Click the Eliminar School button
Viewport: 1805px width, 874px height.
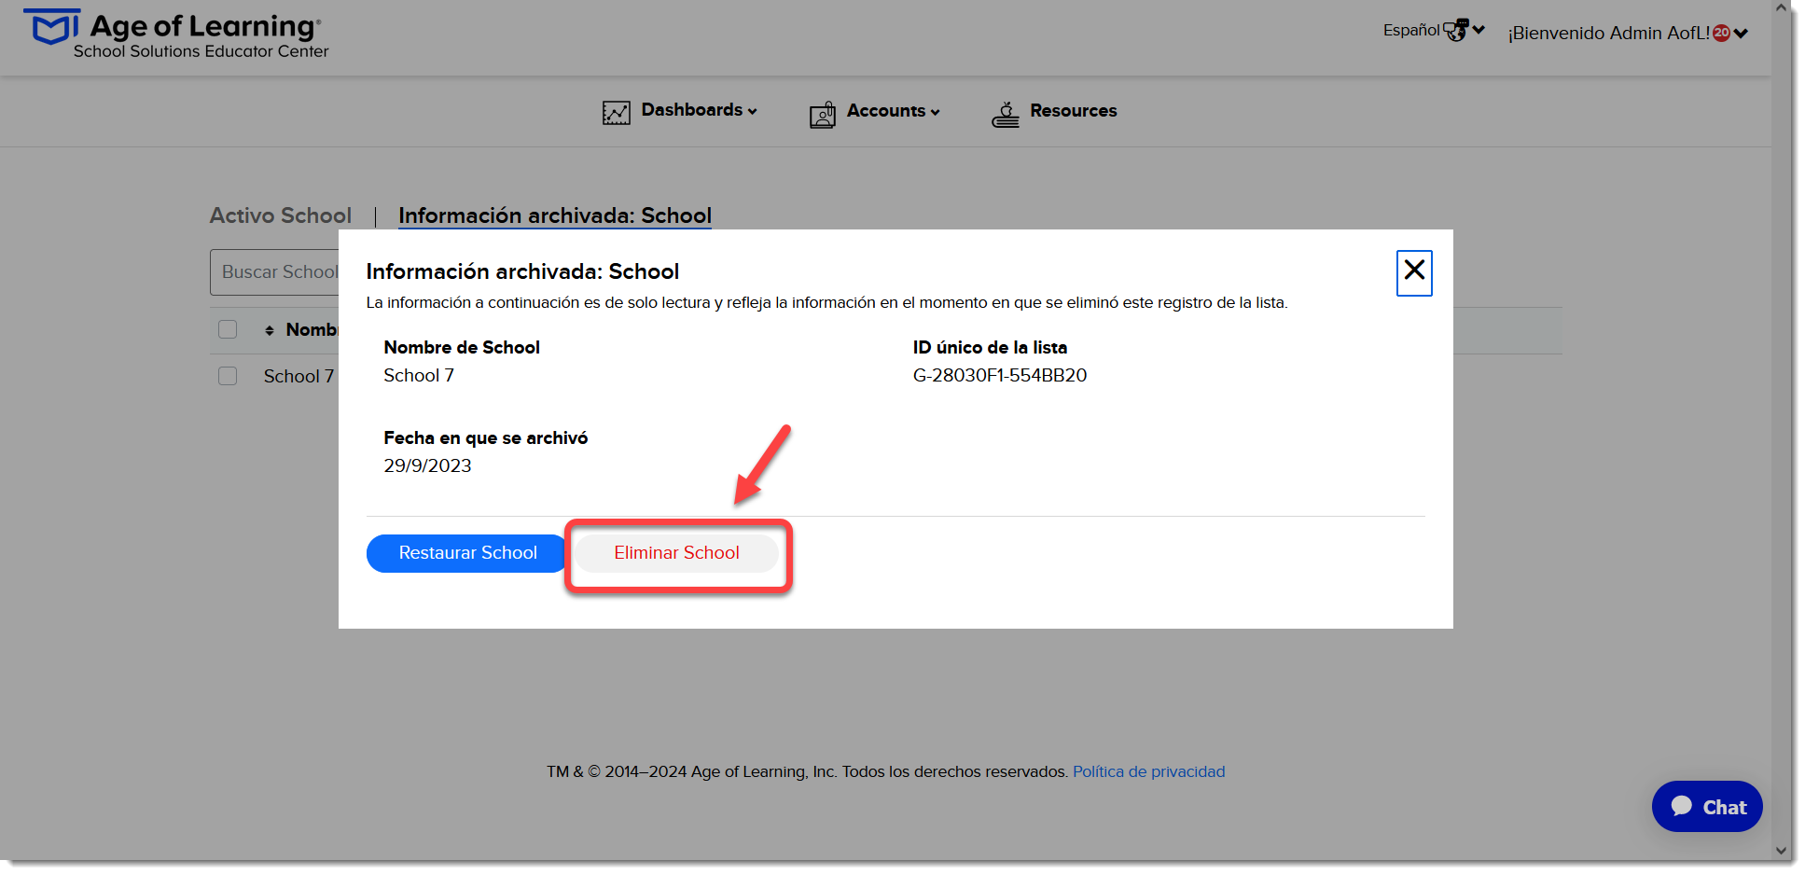[676, 553]
